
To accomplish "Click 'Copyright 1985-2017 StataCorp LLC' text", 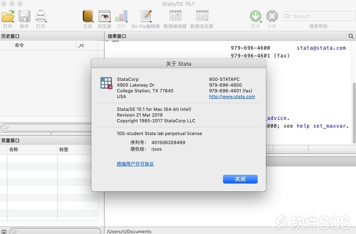I will click(x=156, y=121).
